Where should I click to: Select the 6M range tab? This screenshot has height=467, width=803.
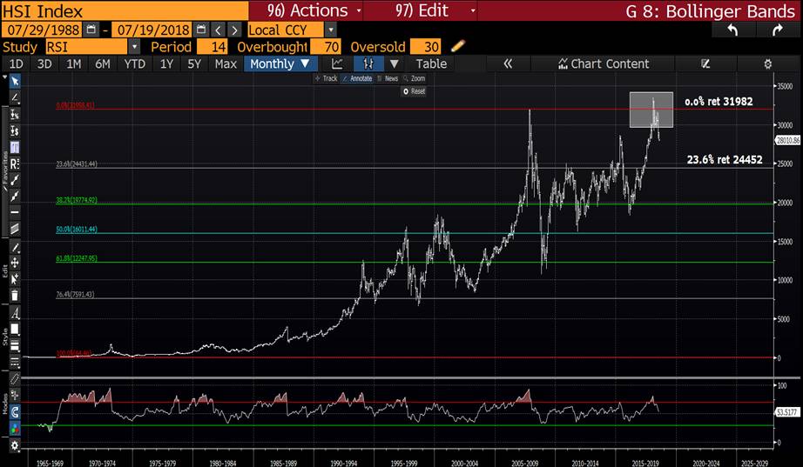tap(103, 64)
